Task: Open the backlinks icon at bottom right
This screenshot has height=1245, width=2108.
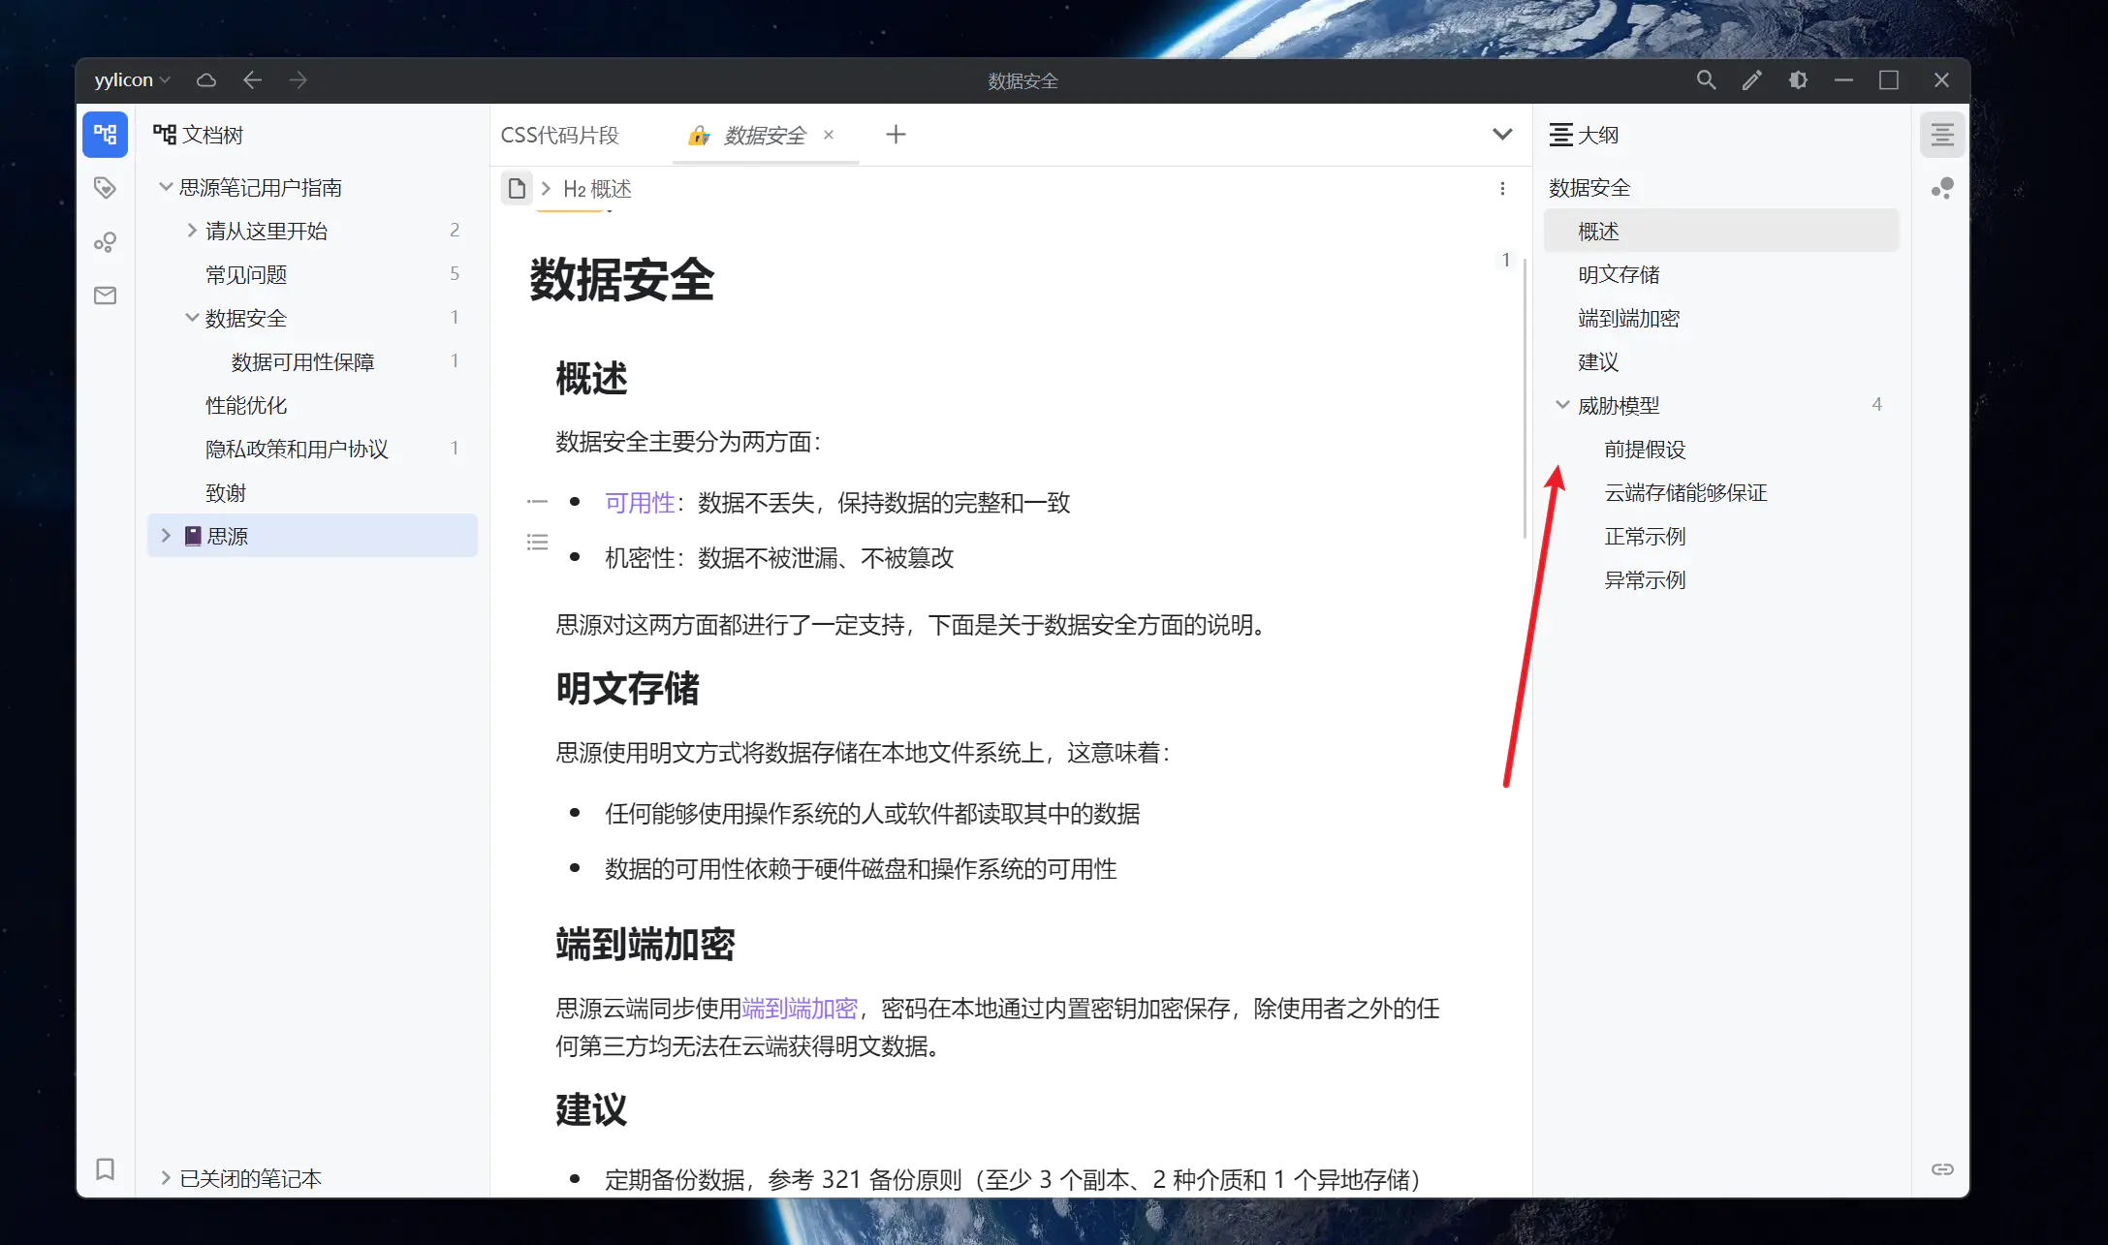Action: coord(1941,1169)
